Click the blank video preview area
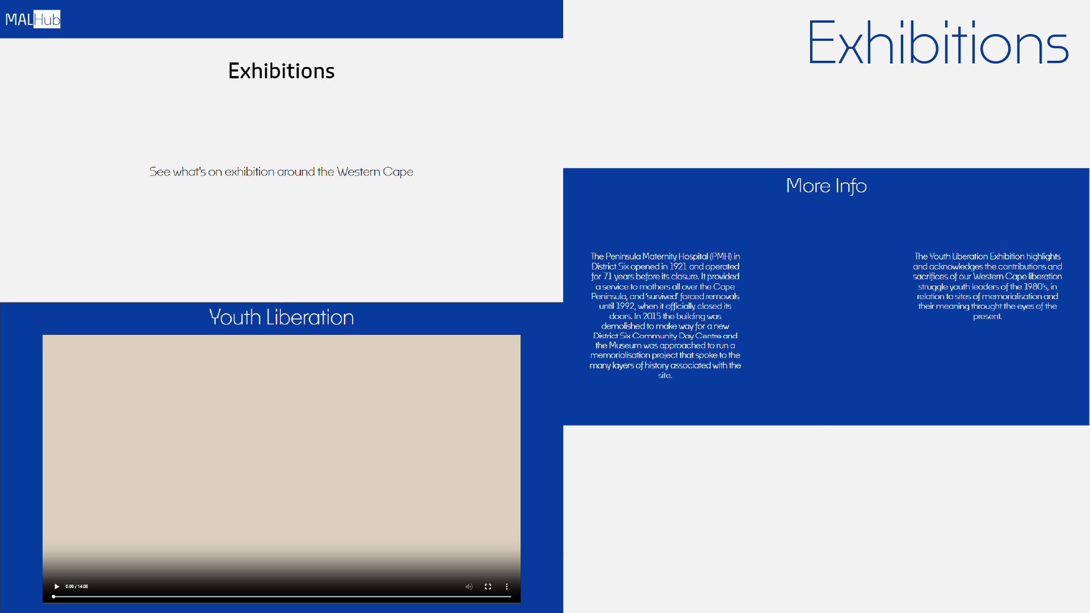Image resolution: width=1090 pixels, height=613 pixels. 281,448
